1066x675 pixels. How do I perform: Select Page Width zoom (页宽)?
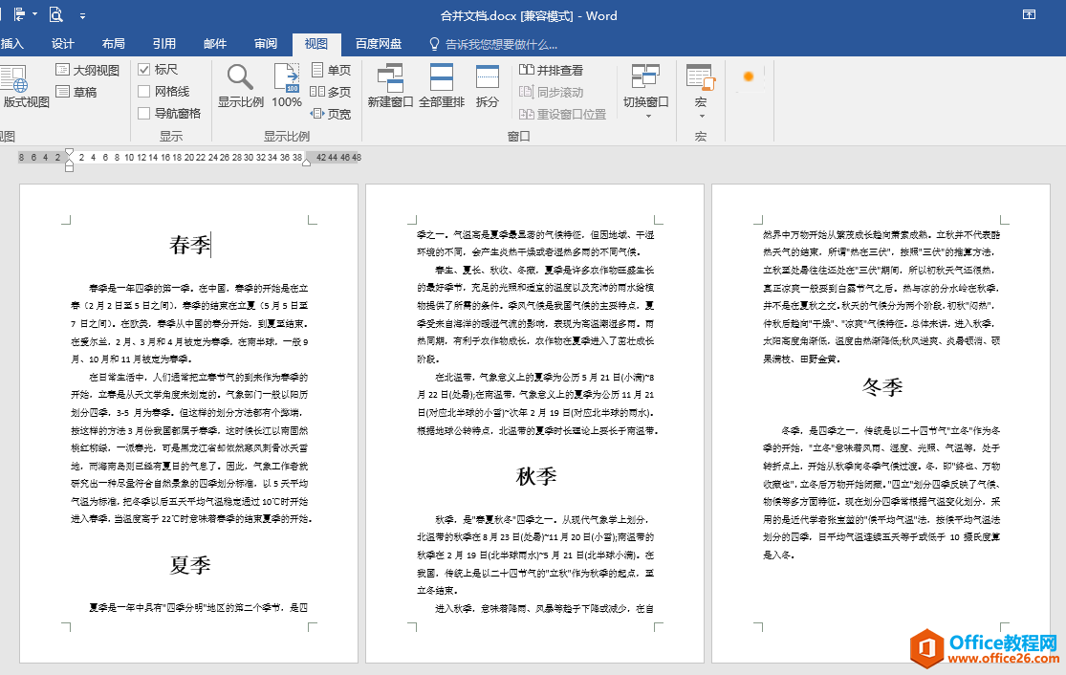tap(331, 114)
